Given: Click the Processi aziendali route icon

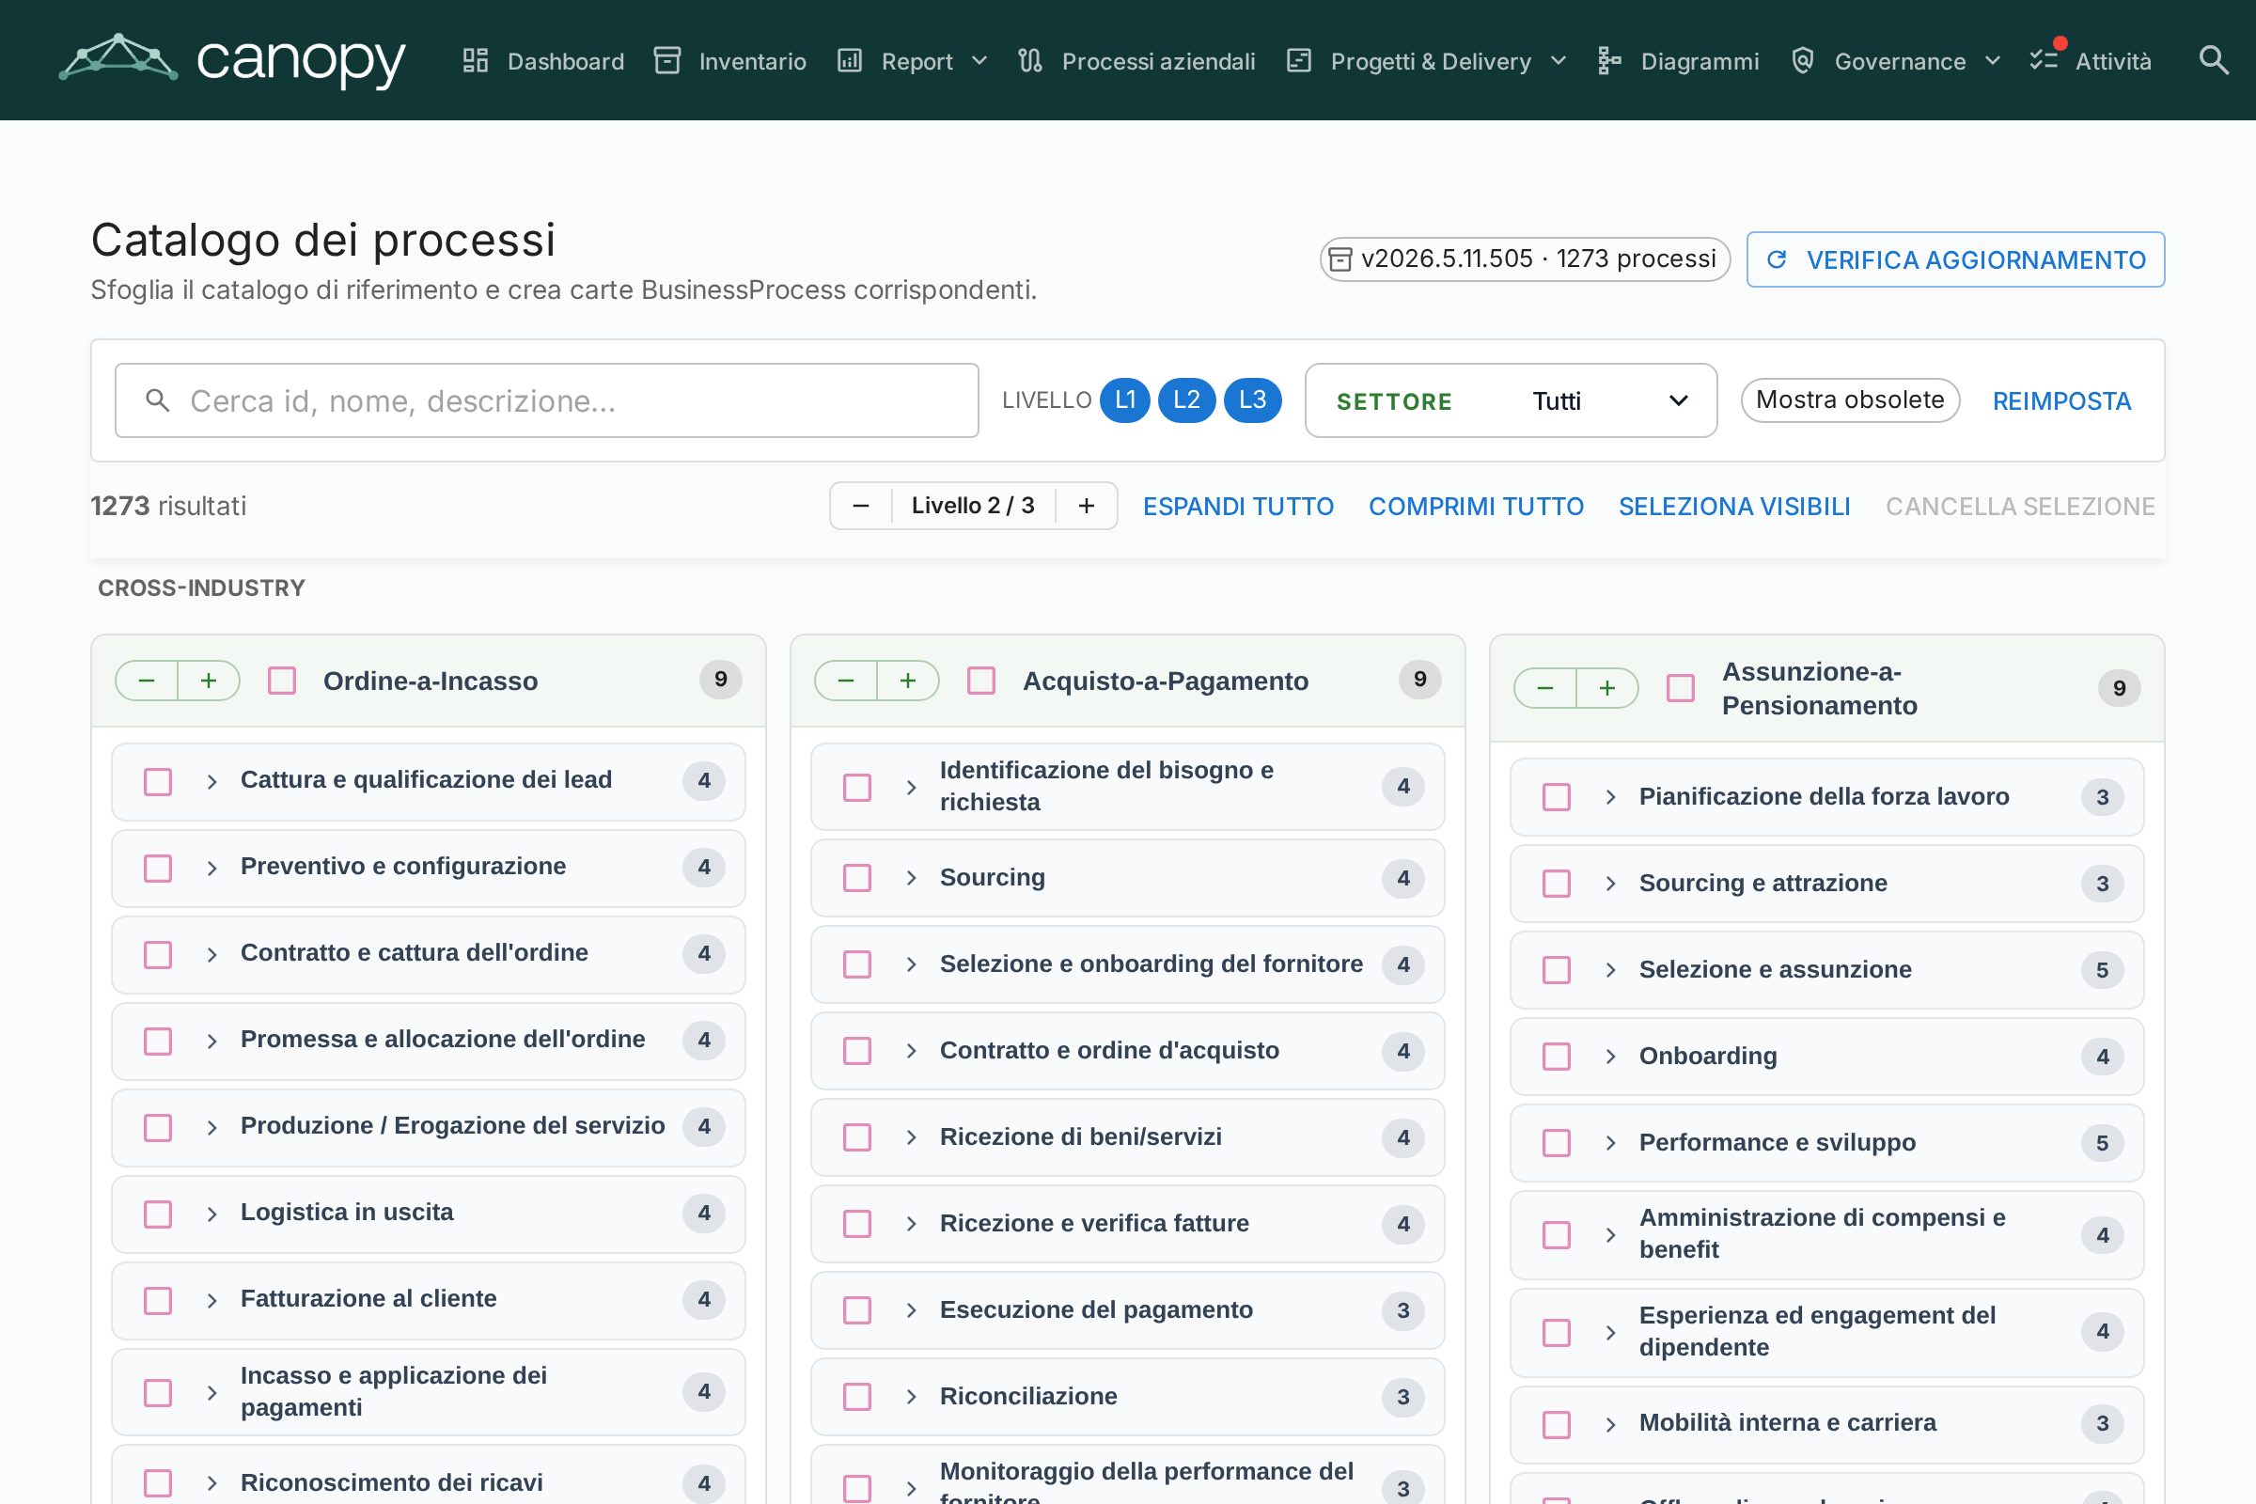Looking at the screenshot, I should click(1030, 60).
